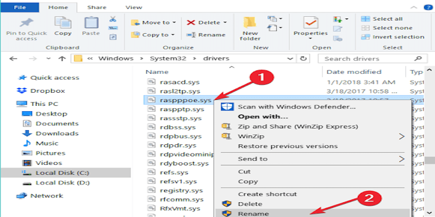Open the Downloads folder in sidebar

[57, 133]
